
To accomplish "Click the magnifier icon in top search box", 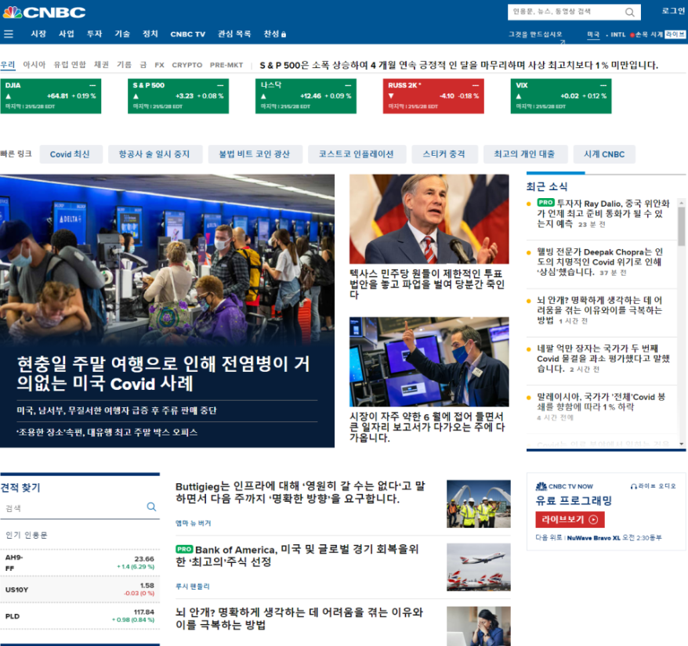I will [x=630, y=13].
